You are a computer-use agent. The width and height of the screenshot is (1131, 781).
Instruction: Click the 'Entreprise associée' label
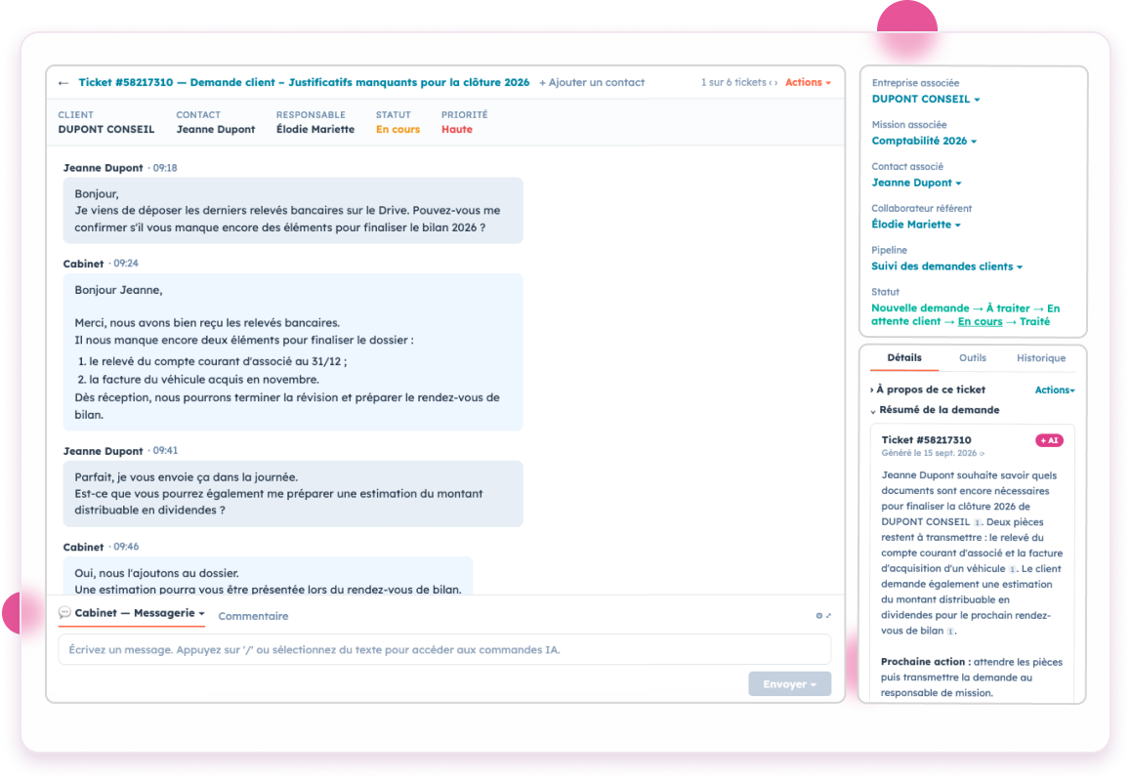click(x=915, y=83)
